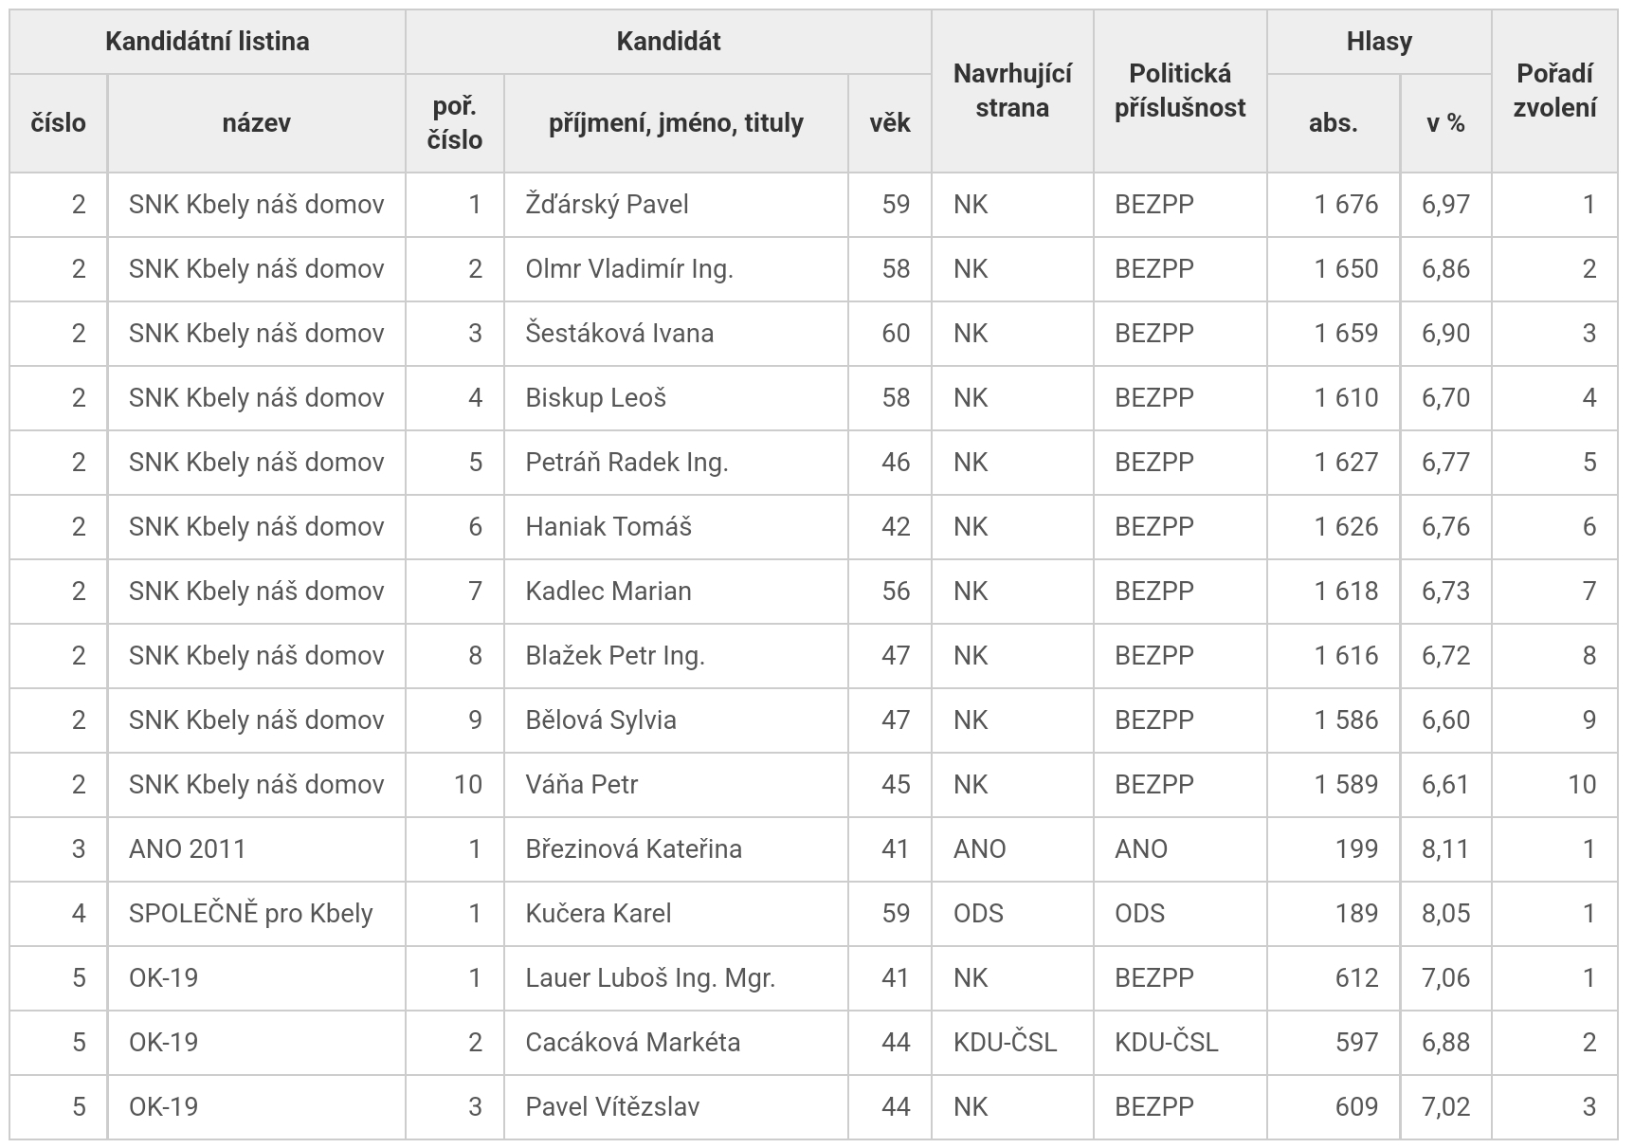Select candidate name Žďárský Pavel
Viewport: 1634px width, 1148px height.
[607, 205]
